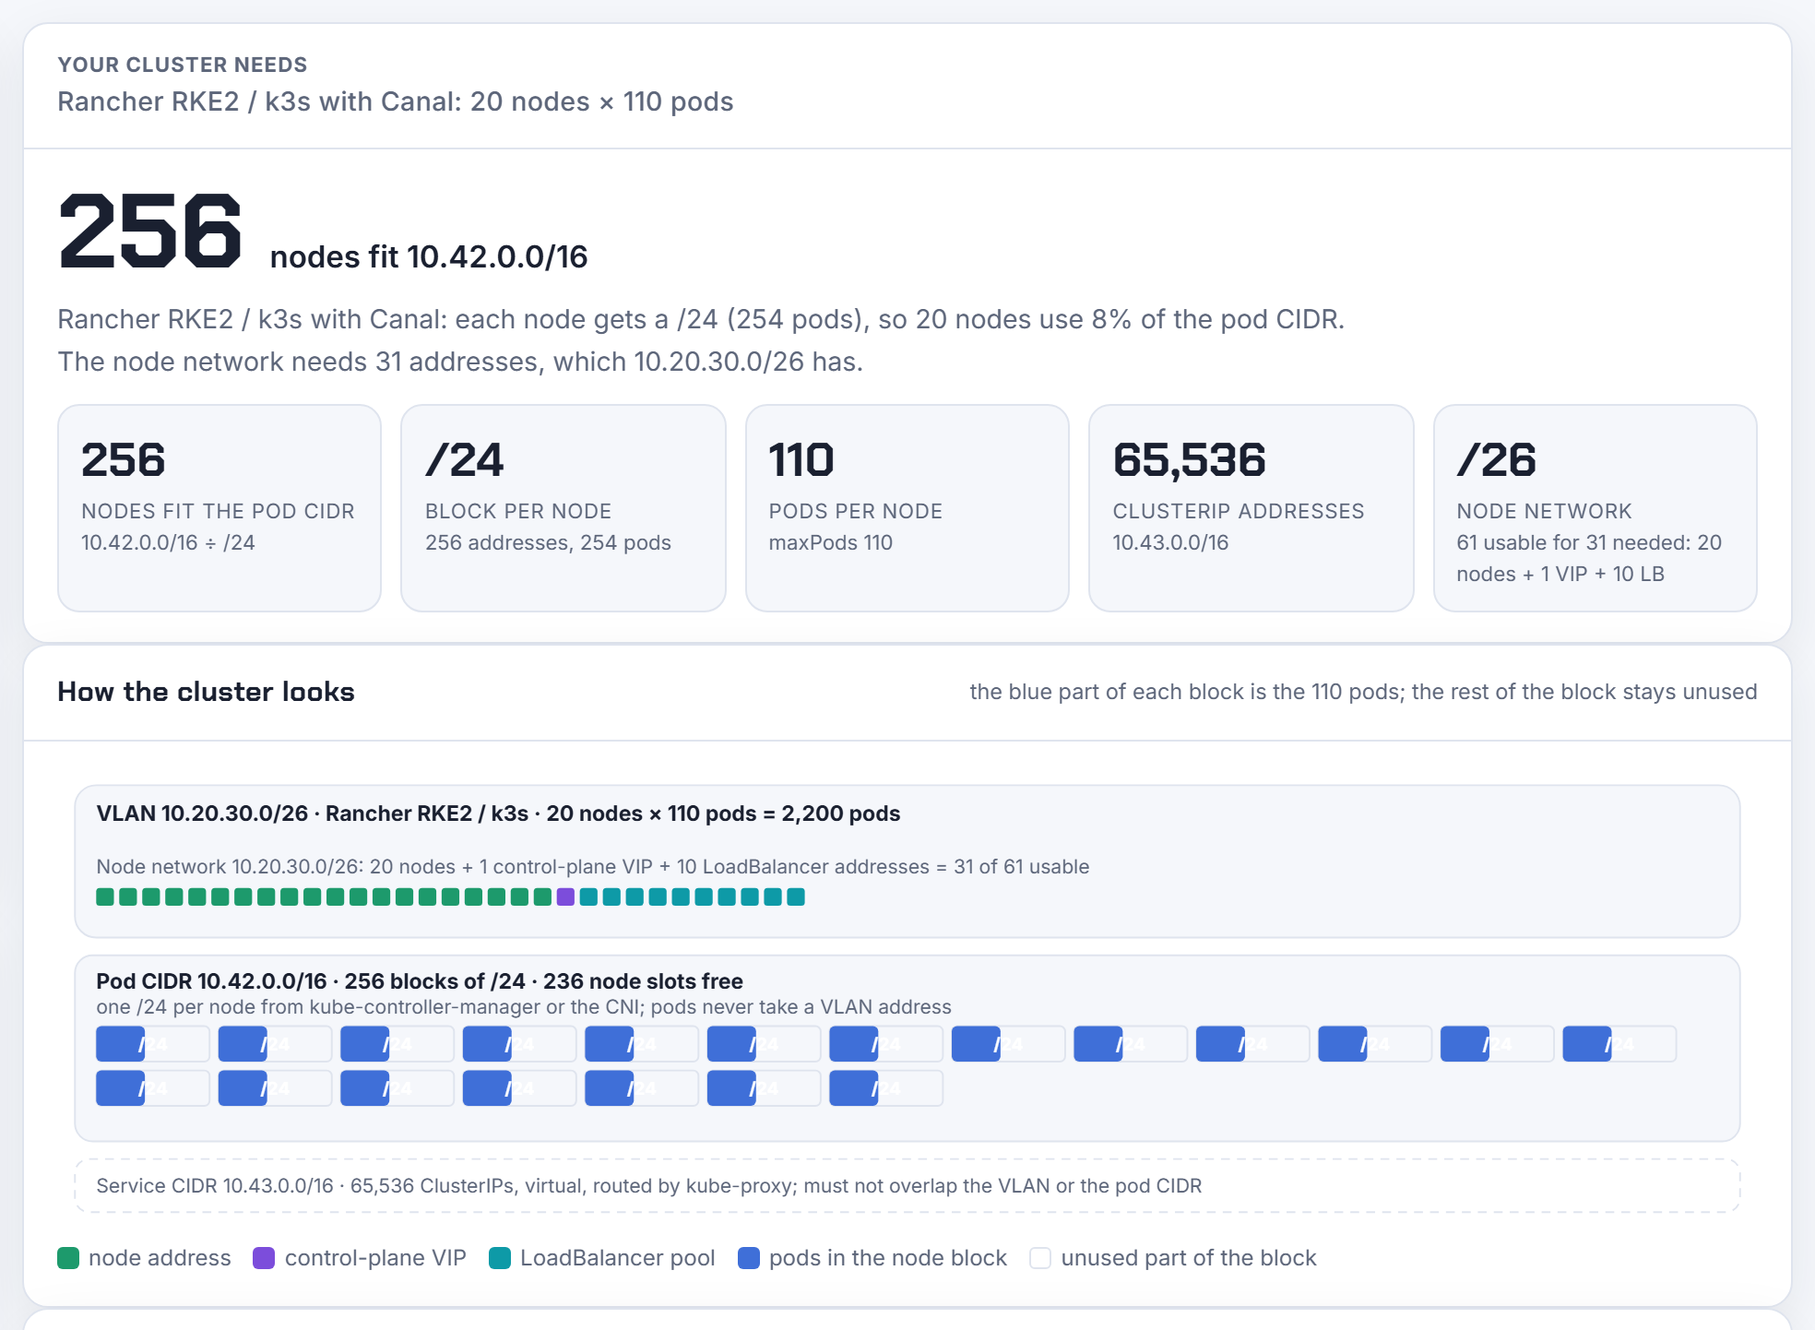This screenshot has height=1330, width=1815.
Task: Click the /26 Node Network card
Action: click(x=1596, y=508)
